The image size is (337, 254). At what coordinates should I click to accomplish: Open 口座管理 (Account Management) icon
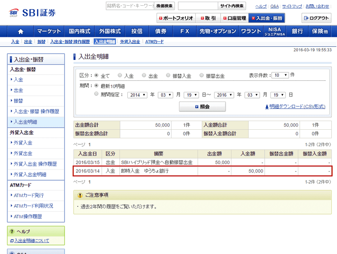234,18
